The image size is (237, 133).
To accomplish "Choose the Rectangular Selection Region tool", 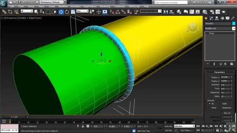I will [48, 11].
